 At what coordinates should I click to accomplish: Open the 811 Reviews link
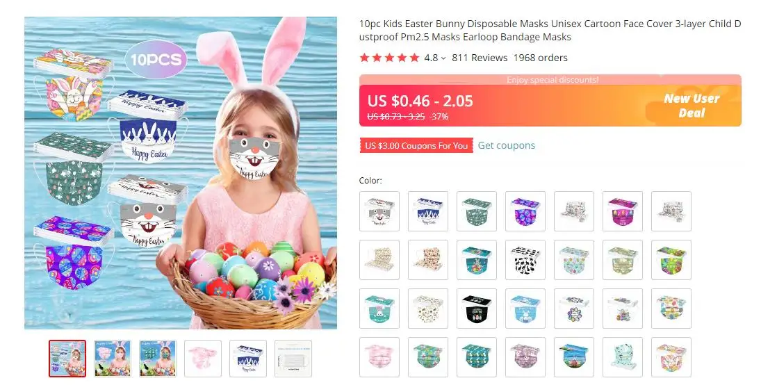pos(480,58)
